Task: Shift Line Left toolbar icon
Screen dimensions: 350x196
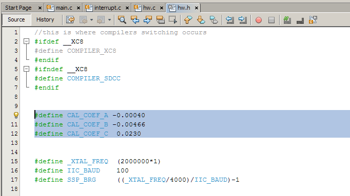Action: 230,20
